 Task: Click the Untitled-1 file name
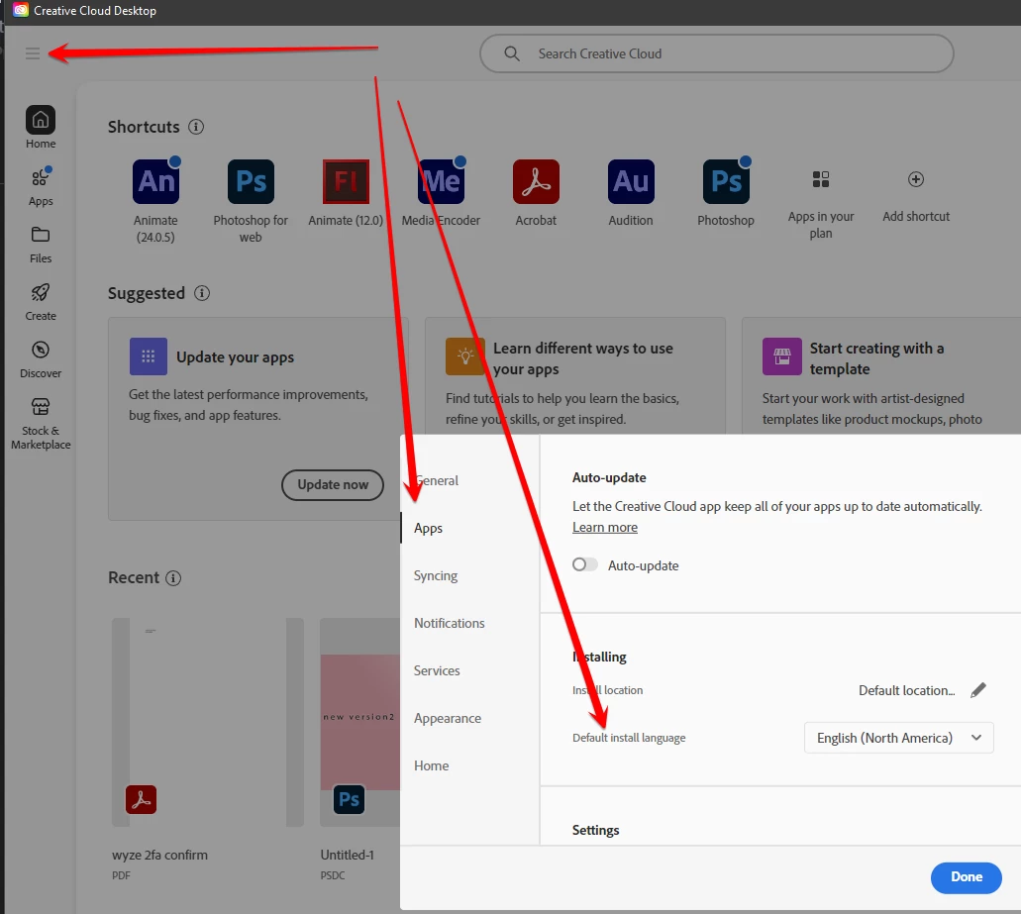point(347,855)
